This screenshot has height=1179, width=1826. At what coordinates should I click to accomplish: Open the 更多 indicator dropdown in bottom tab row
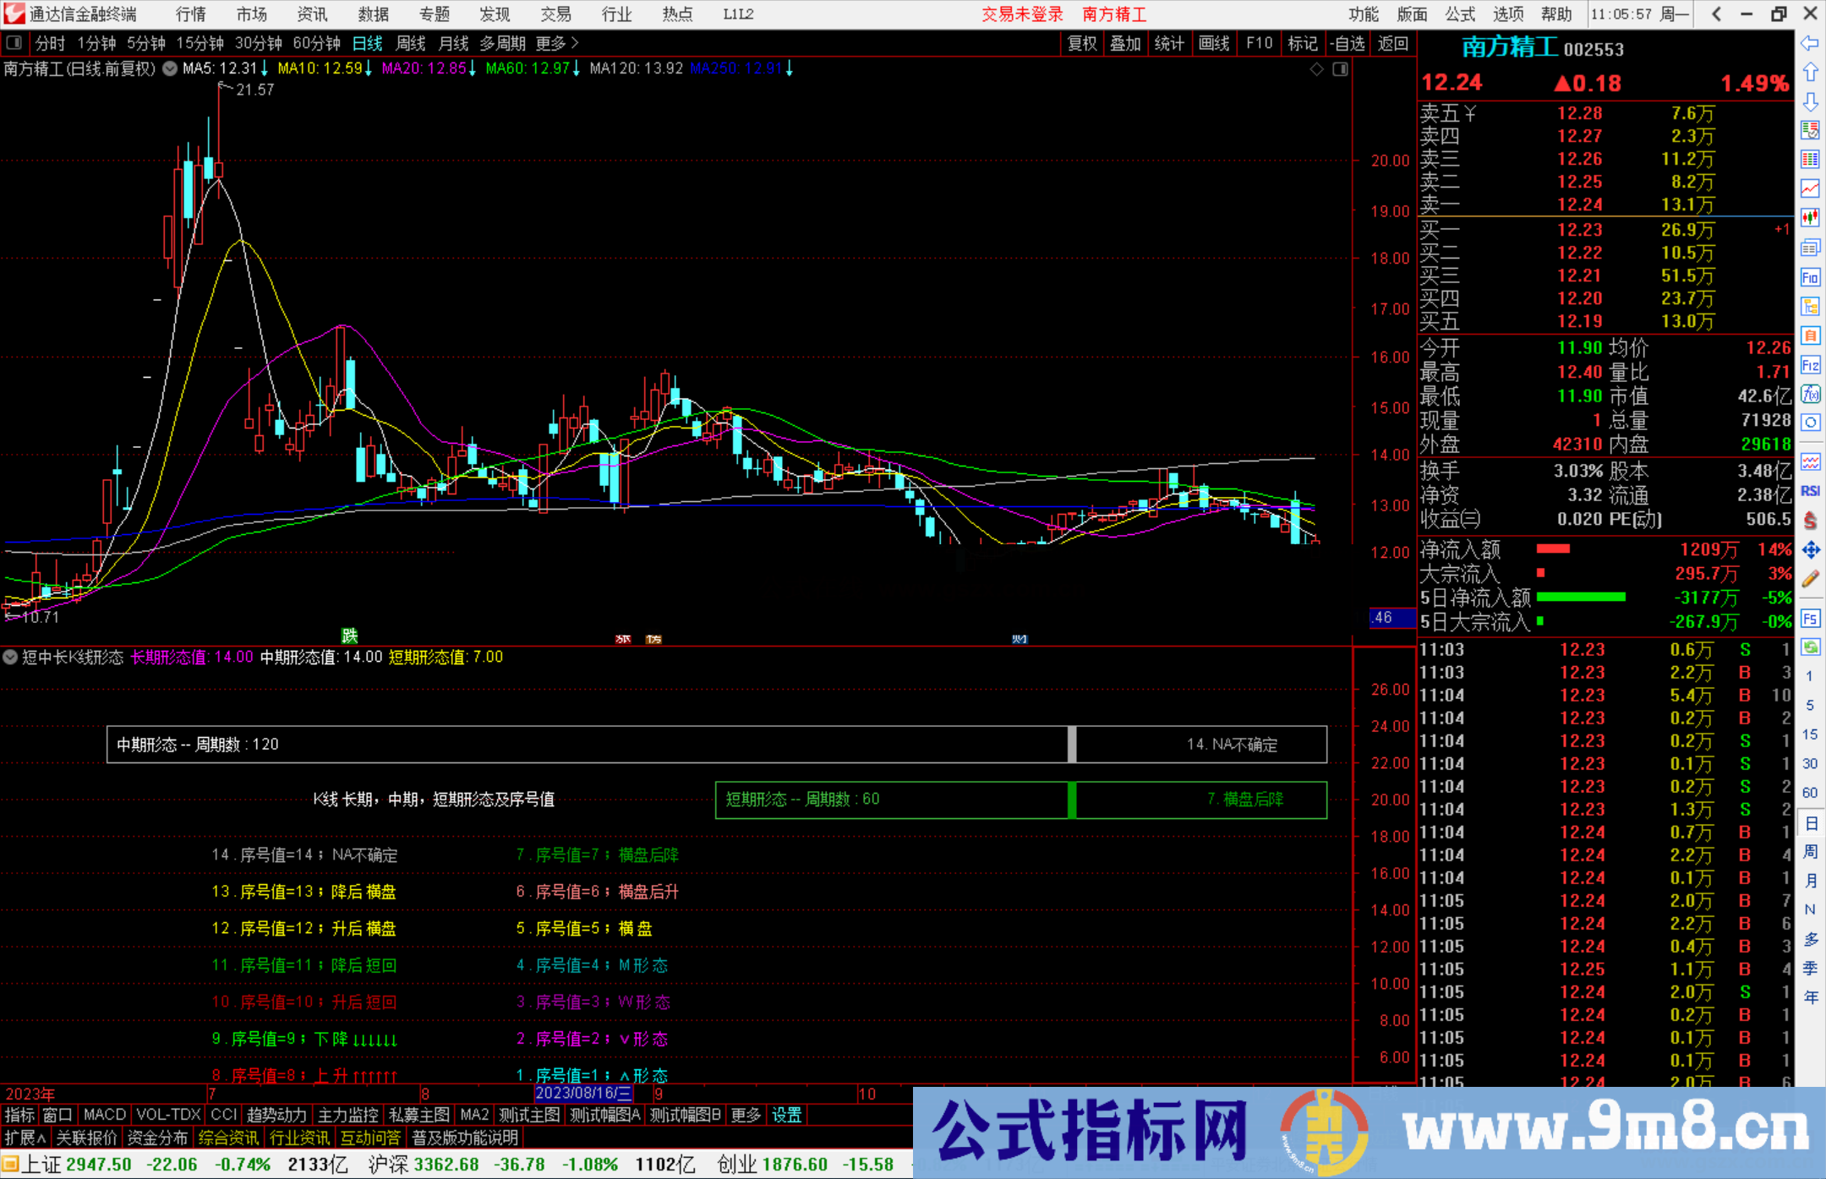click(x=745, y=1115)
